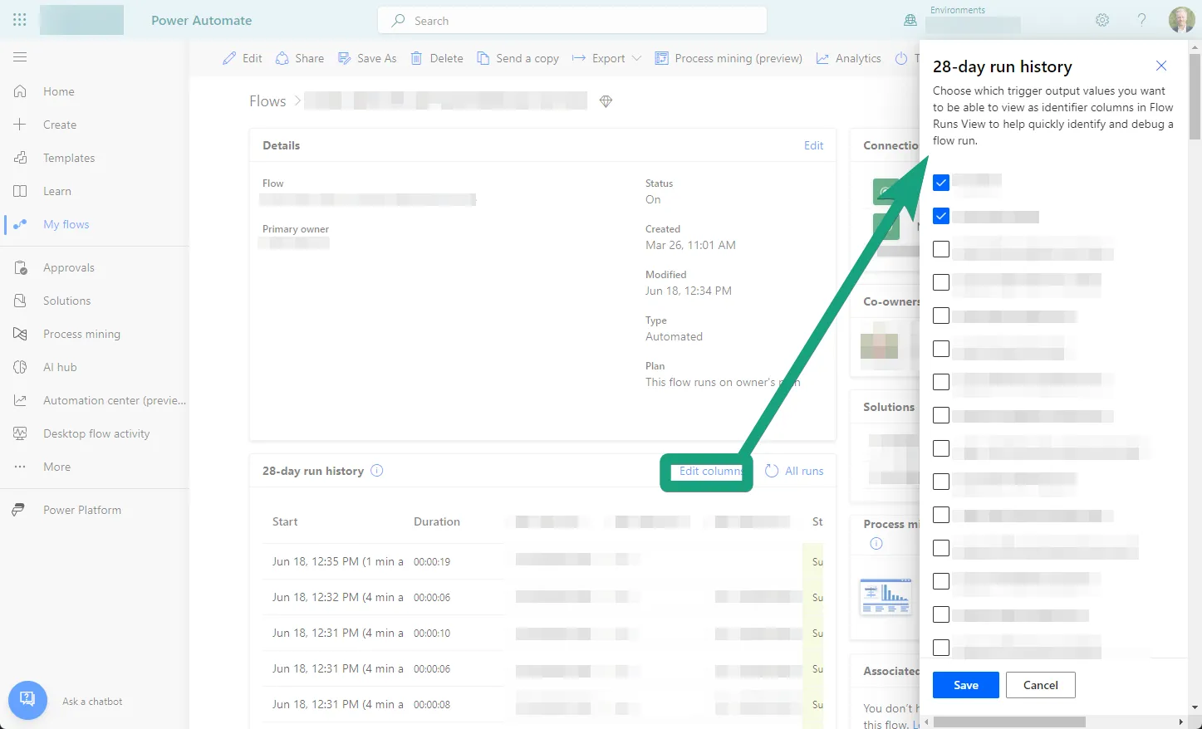The width and height of the screenshot is (1202, 729).
Task: Click the Process mining info icon
Action: tap(876, 544)
